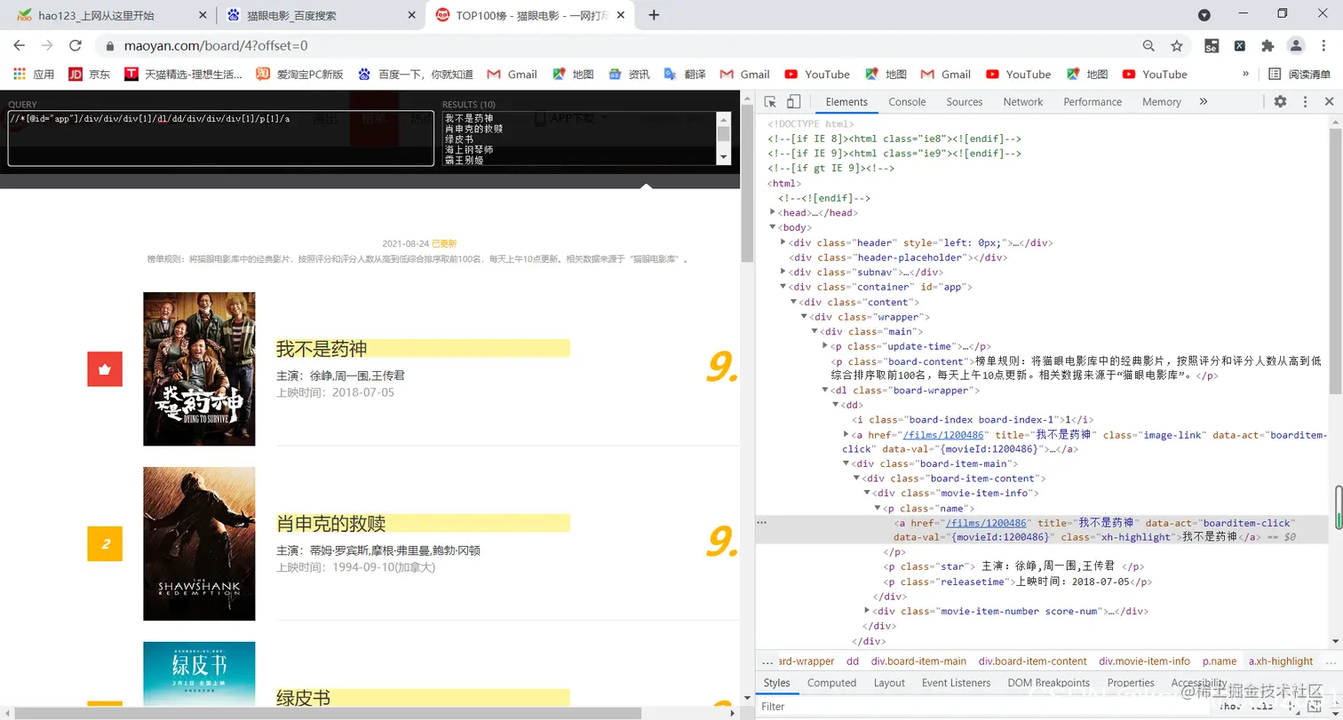Viewport: 1343px width, 720px height.
Task: Open the 肖申克的救赎 movie title link
Action: click(x=330, y=523)
